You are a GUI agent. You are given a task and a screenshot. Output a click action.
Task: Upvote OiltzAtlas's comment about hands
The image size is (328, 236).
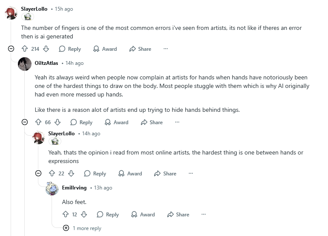(x=38, y=122)
